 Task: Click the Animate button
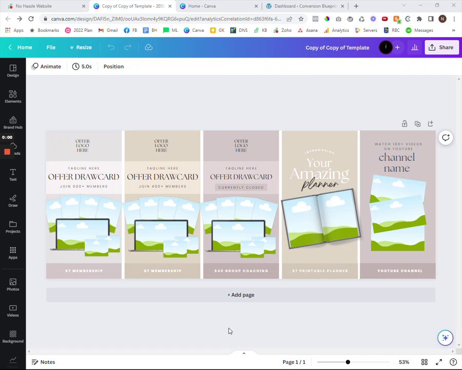pos(46,66)
